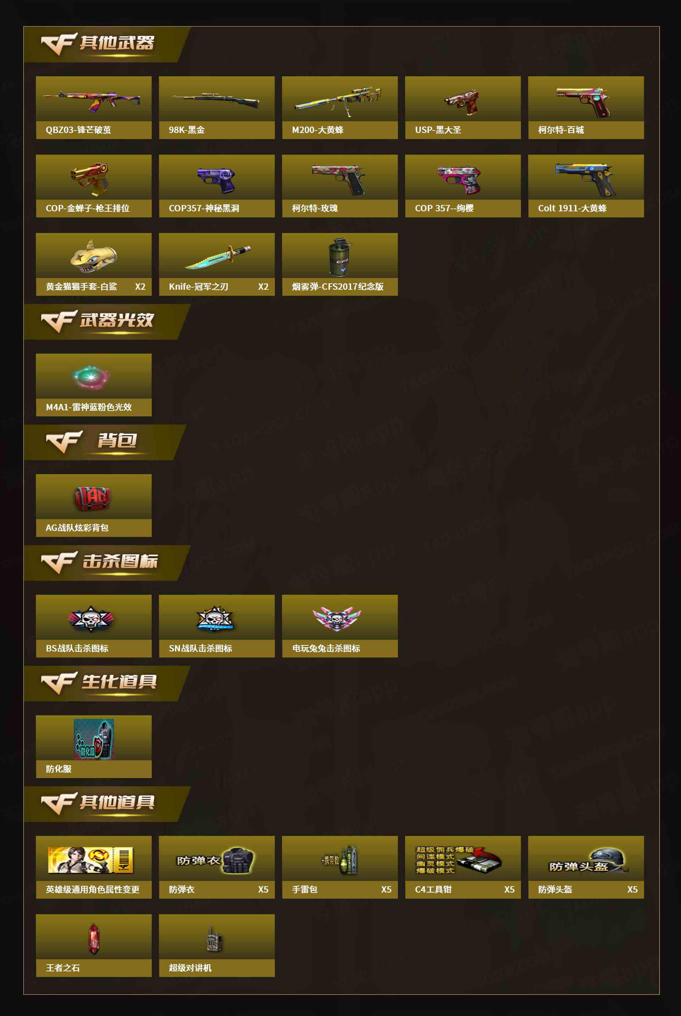Select the USP-黑大圣 pistol icon
This screenshot has width=681, height=1016.
click(x=462, y=102)
